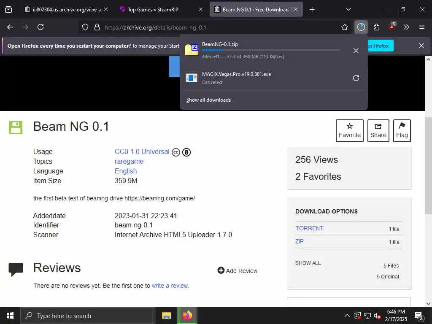Retry MAGIX Vegas Pro download

tap(356, 78)
